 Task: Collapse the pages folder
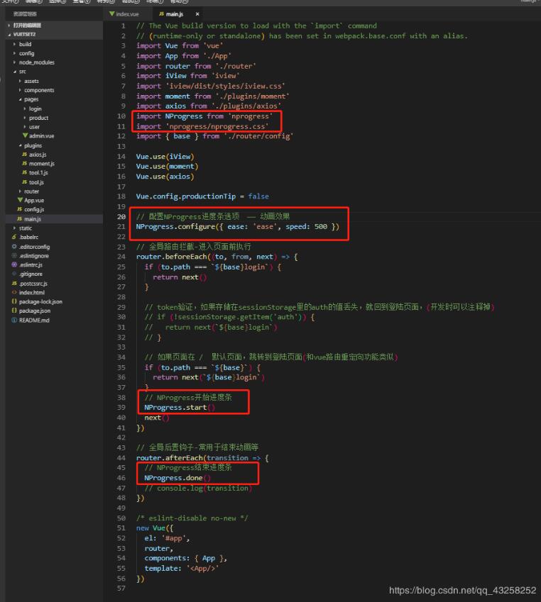[20, 99]
